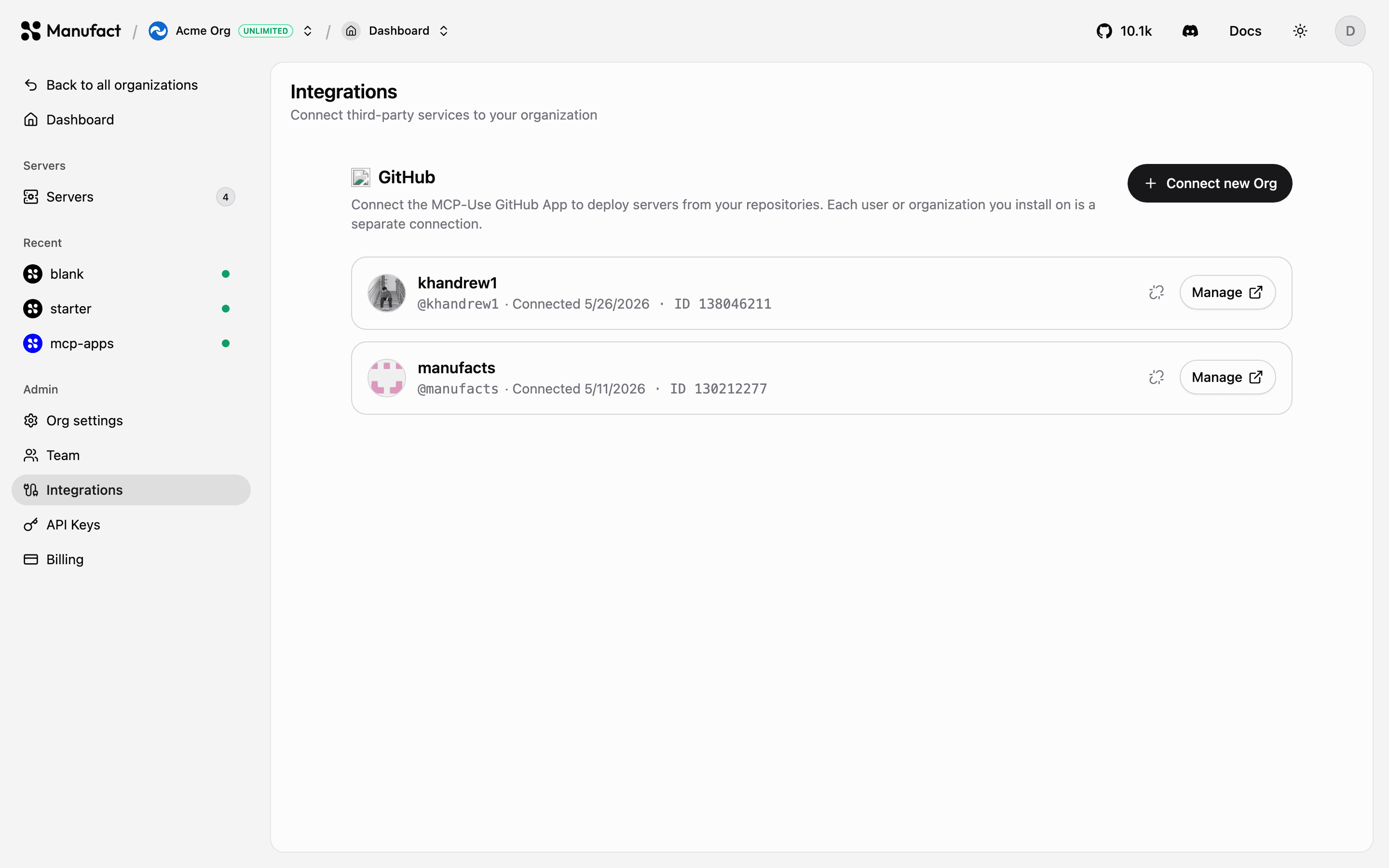Viewport: 1389px width, 868px height.
Task: Click the @manufacts handle
Action: pos(458,389)
